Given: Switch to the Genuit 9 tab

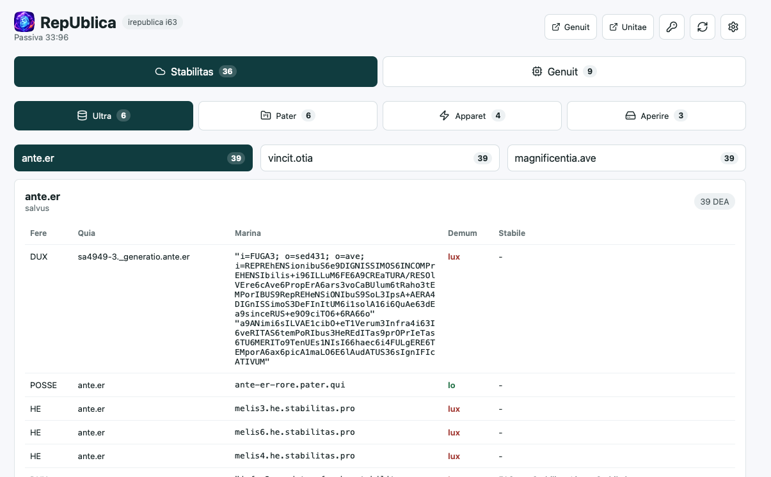Looking at the screenshot, I should (564, 72).
